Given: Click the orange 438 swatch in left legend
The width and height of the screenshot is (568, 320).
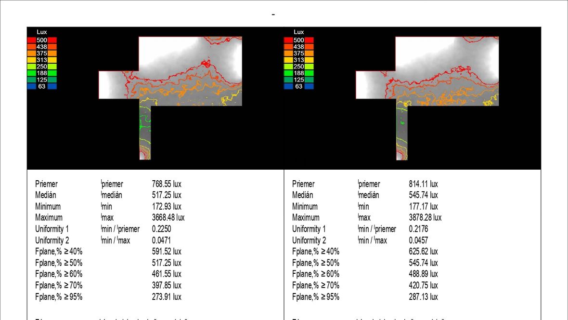Looking at the screenshot, I should coord(42,47).
